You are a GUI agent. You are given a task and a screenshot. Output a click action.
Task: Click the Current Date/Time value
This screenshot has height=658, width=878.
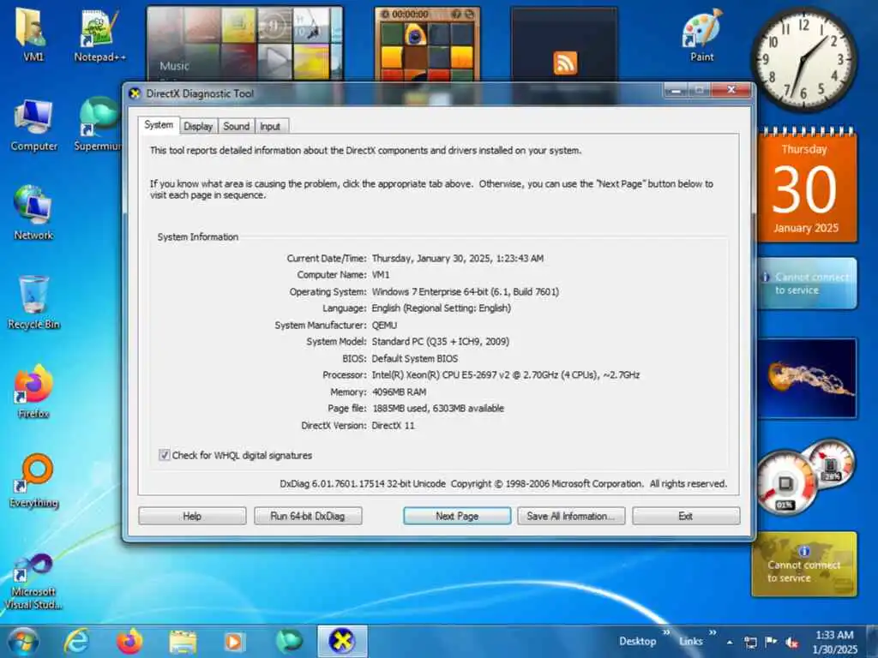tap(458, 258)
